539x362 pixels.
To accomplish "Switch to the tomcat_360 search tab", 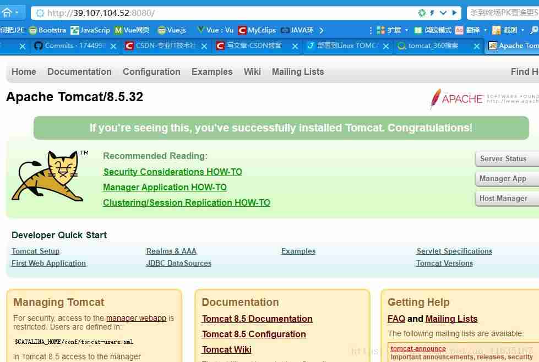I will [428, 46].
